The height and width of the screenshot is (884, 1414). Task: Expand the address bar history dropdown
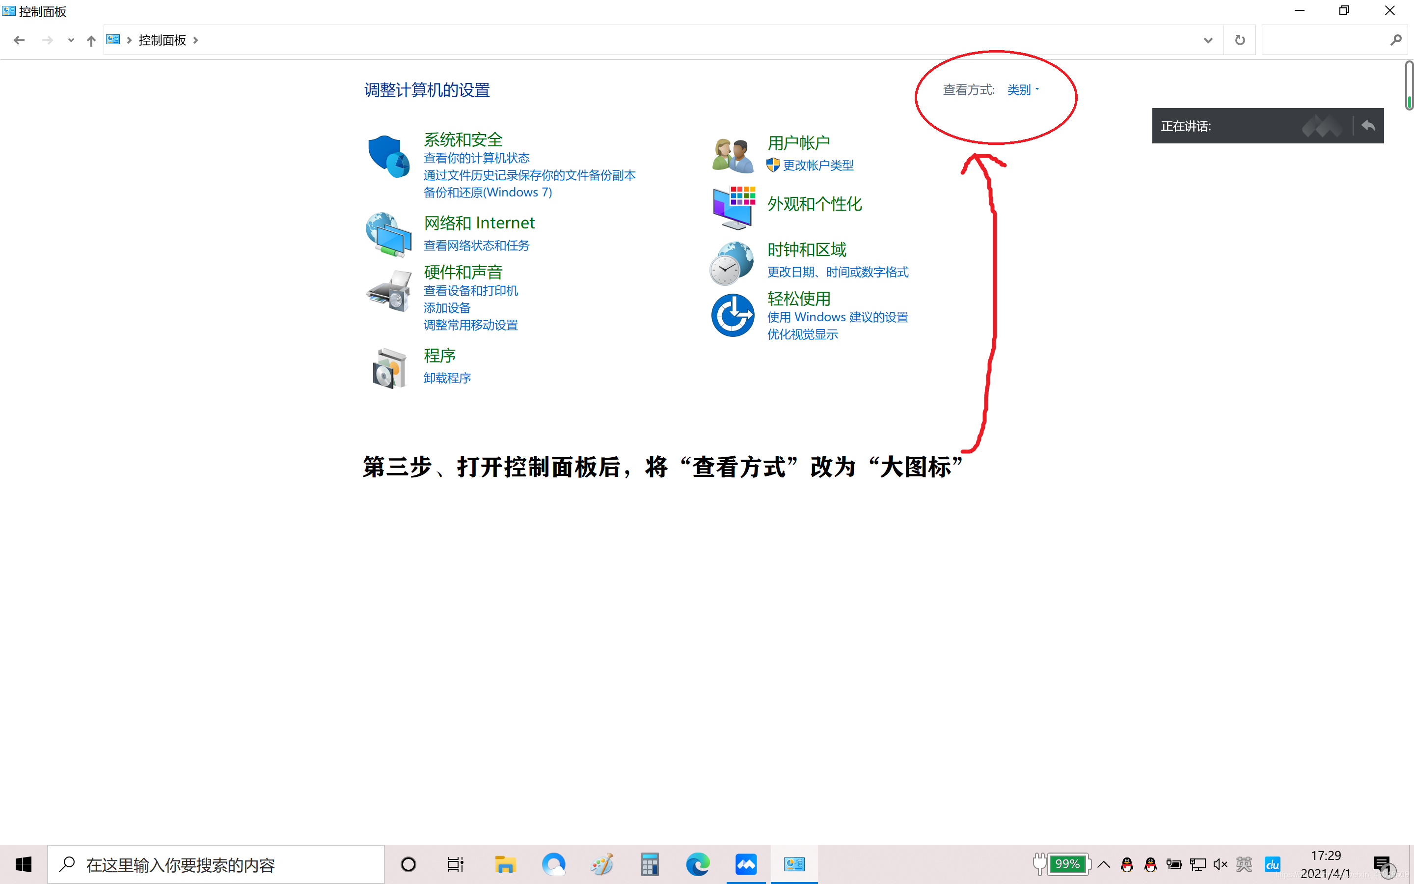click(x=1208, y=40)
